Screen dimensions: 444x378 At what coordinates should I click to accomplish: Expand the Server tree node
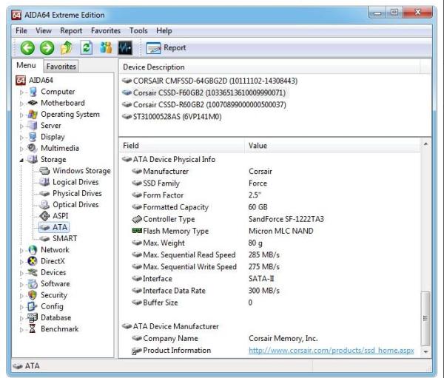tap(21, 126)
